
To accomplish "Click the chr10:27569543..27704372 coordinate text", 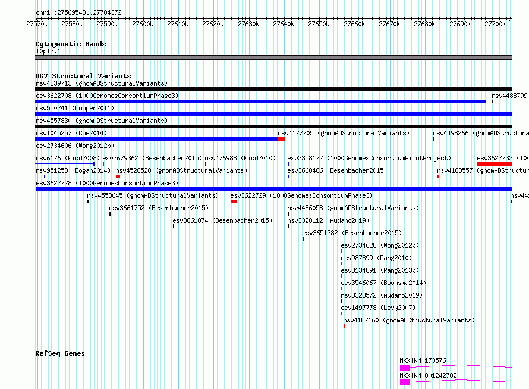I will (x=78, y=12).
